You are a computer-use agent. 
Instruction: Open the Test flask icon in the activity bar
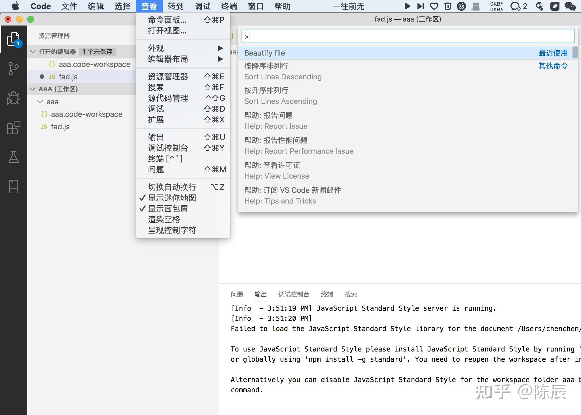[x=13, y=157]
